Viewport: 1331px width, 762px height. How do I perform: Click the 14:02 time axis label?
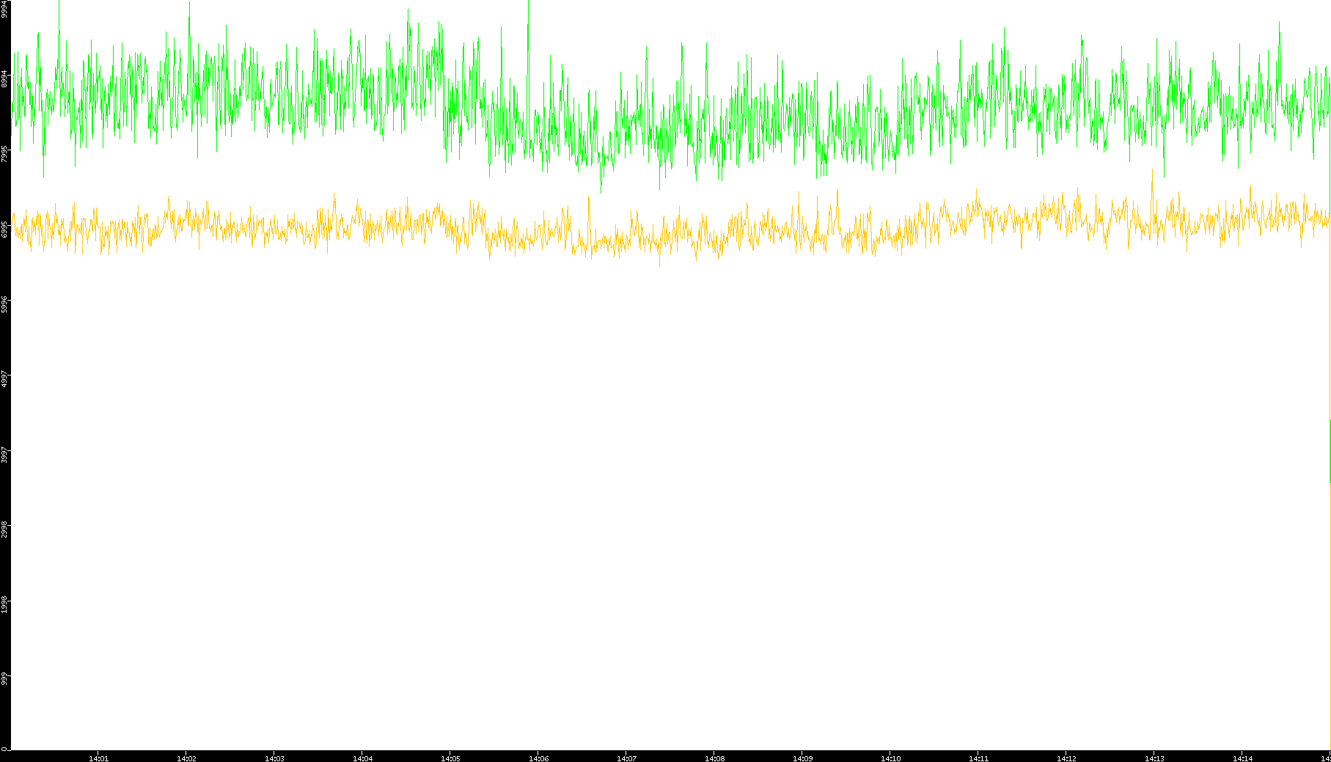[x=186, y=758]
